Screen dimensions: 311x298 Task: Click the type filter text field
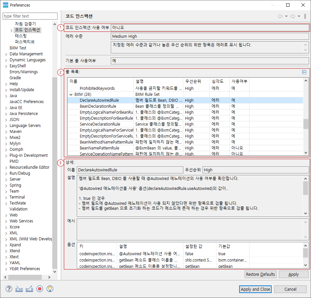click(30, 16)
